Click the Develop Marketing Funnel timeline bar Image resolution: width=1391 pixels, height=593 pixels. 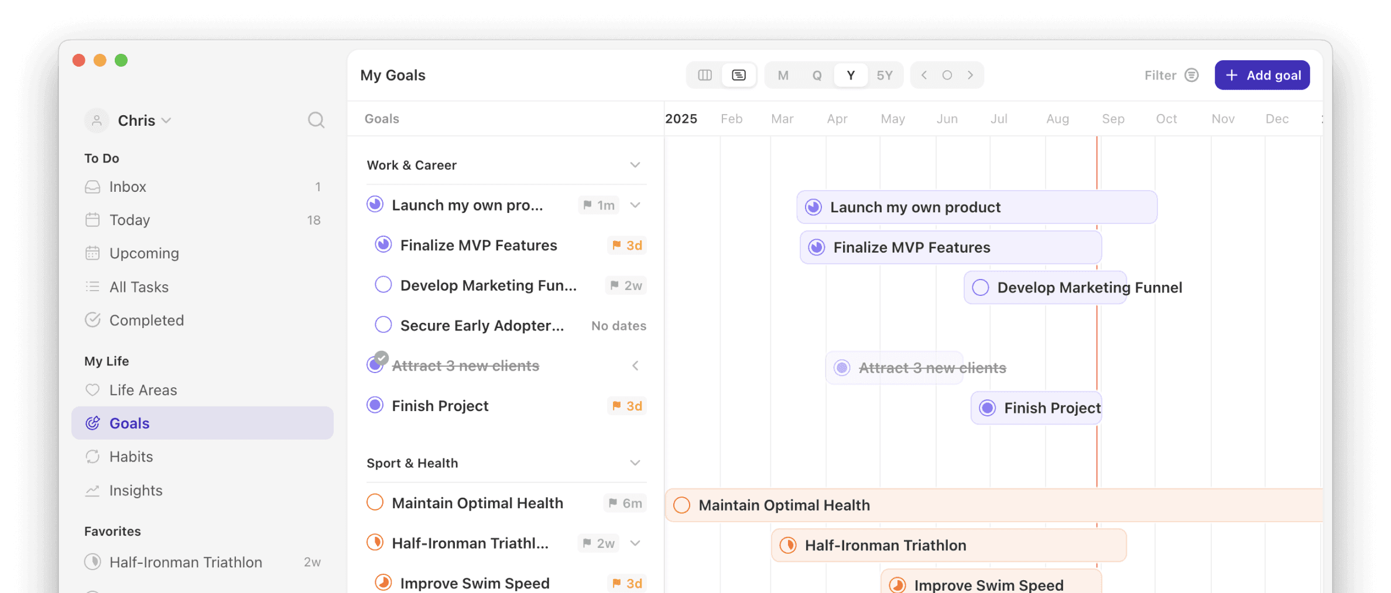(1045, 287)
